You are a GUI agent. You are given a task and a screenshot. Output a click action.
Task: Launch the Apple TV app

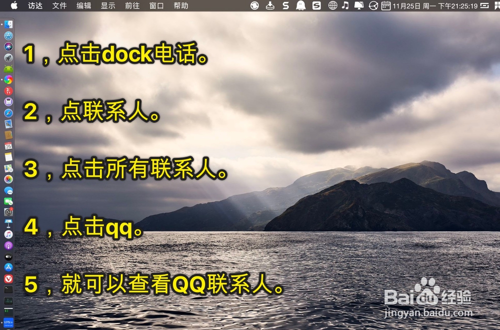tap(7, 256)
